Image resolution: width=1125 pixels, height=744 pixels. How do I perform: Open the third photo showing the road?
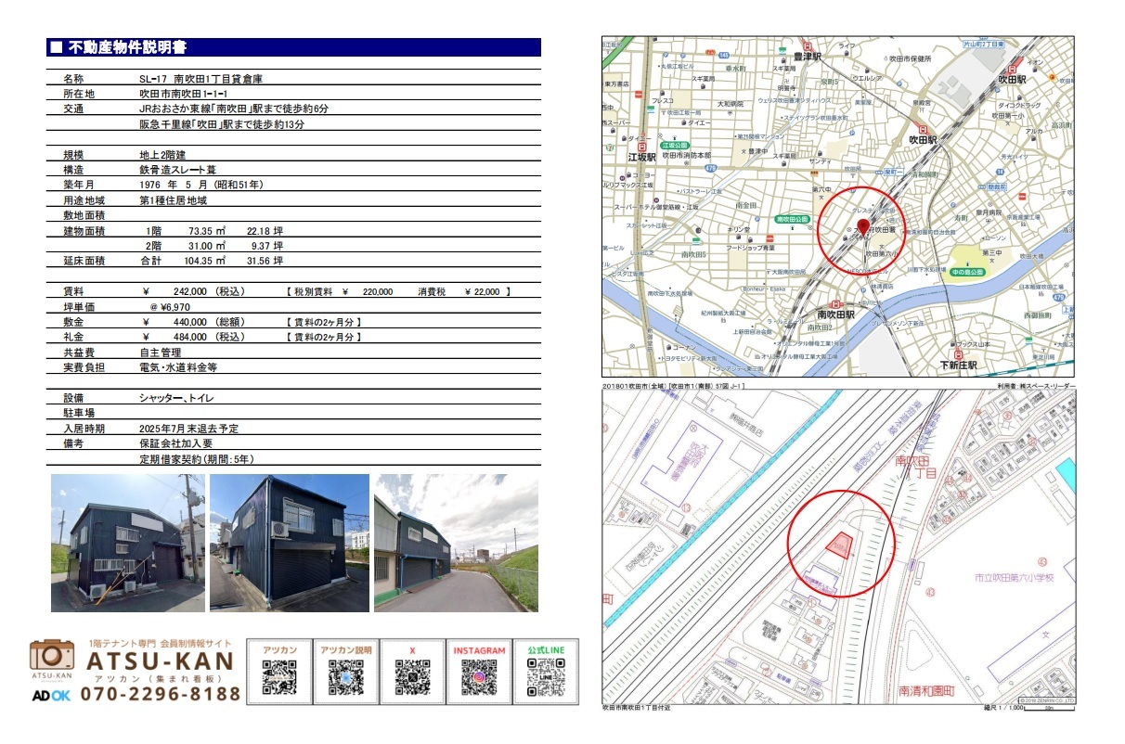point(456,543)
